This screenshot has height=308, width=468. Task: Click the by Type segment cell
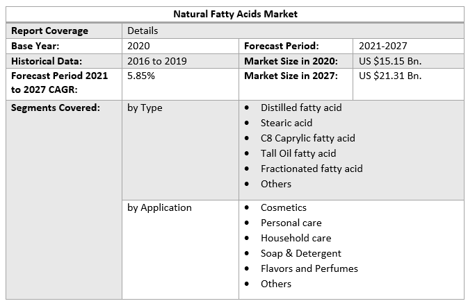[x=145, y=108]
